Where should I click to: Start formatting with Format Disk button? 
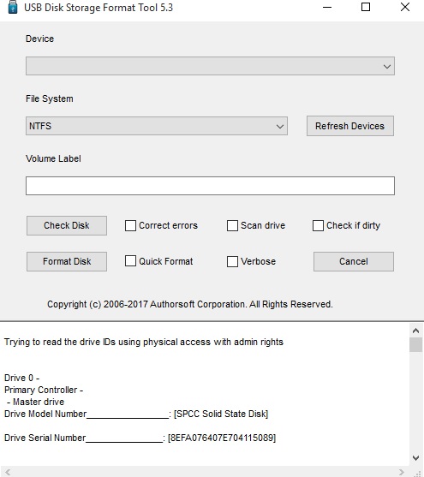[x=67, y=261]
